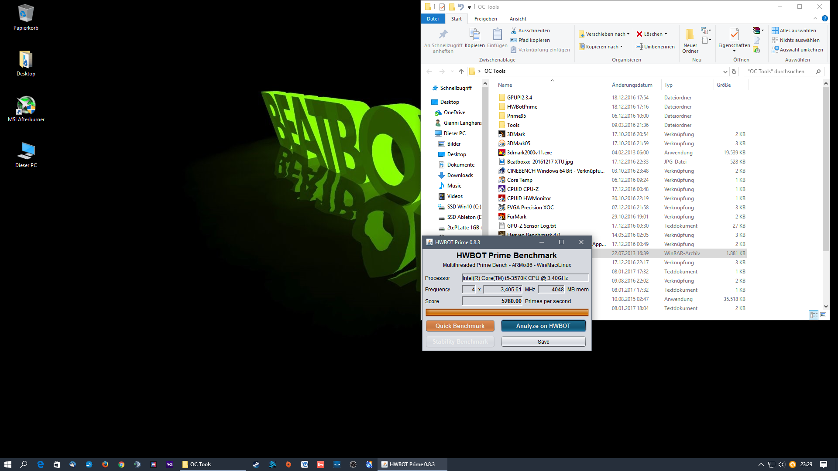Viewport: 838px width, 471px height.
Task: Click the HWBOT benchmark progress bar
Action: (507, 312)
